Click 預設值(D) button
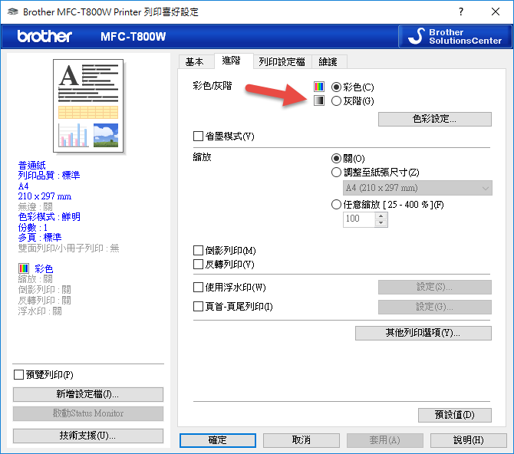The image size is (514, 454). click(455, 415)
